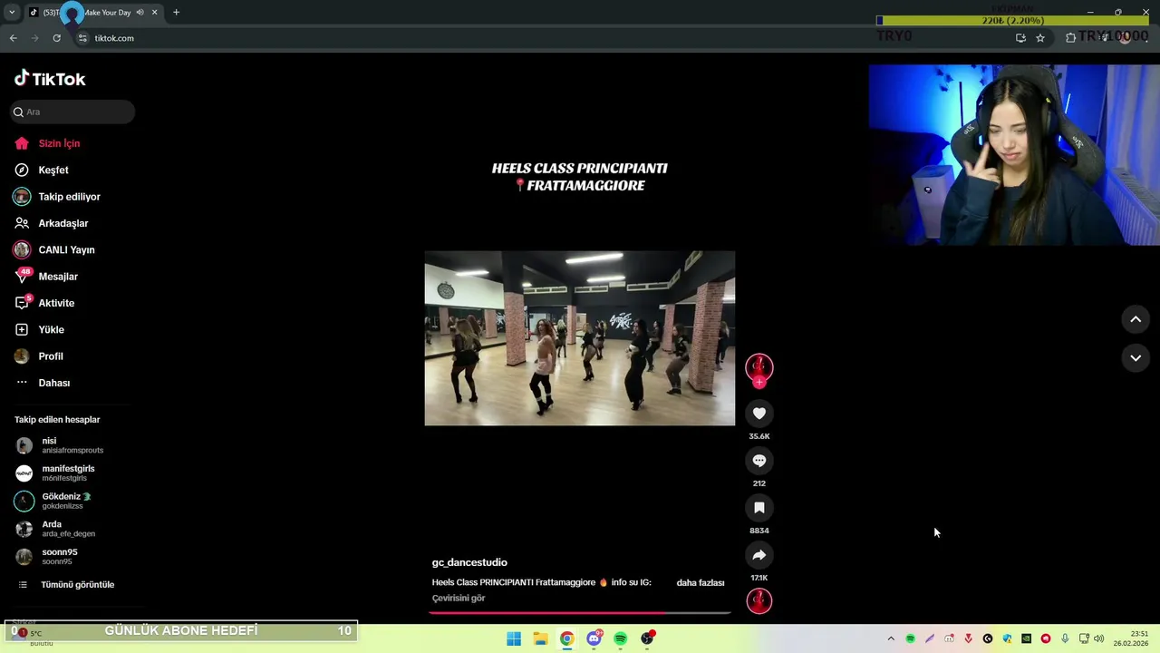Viewport: 1160px width, 653px height.
Task: Open followed account Arda
Action: coord(56,529)
